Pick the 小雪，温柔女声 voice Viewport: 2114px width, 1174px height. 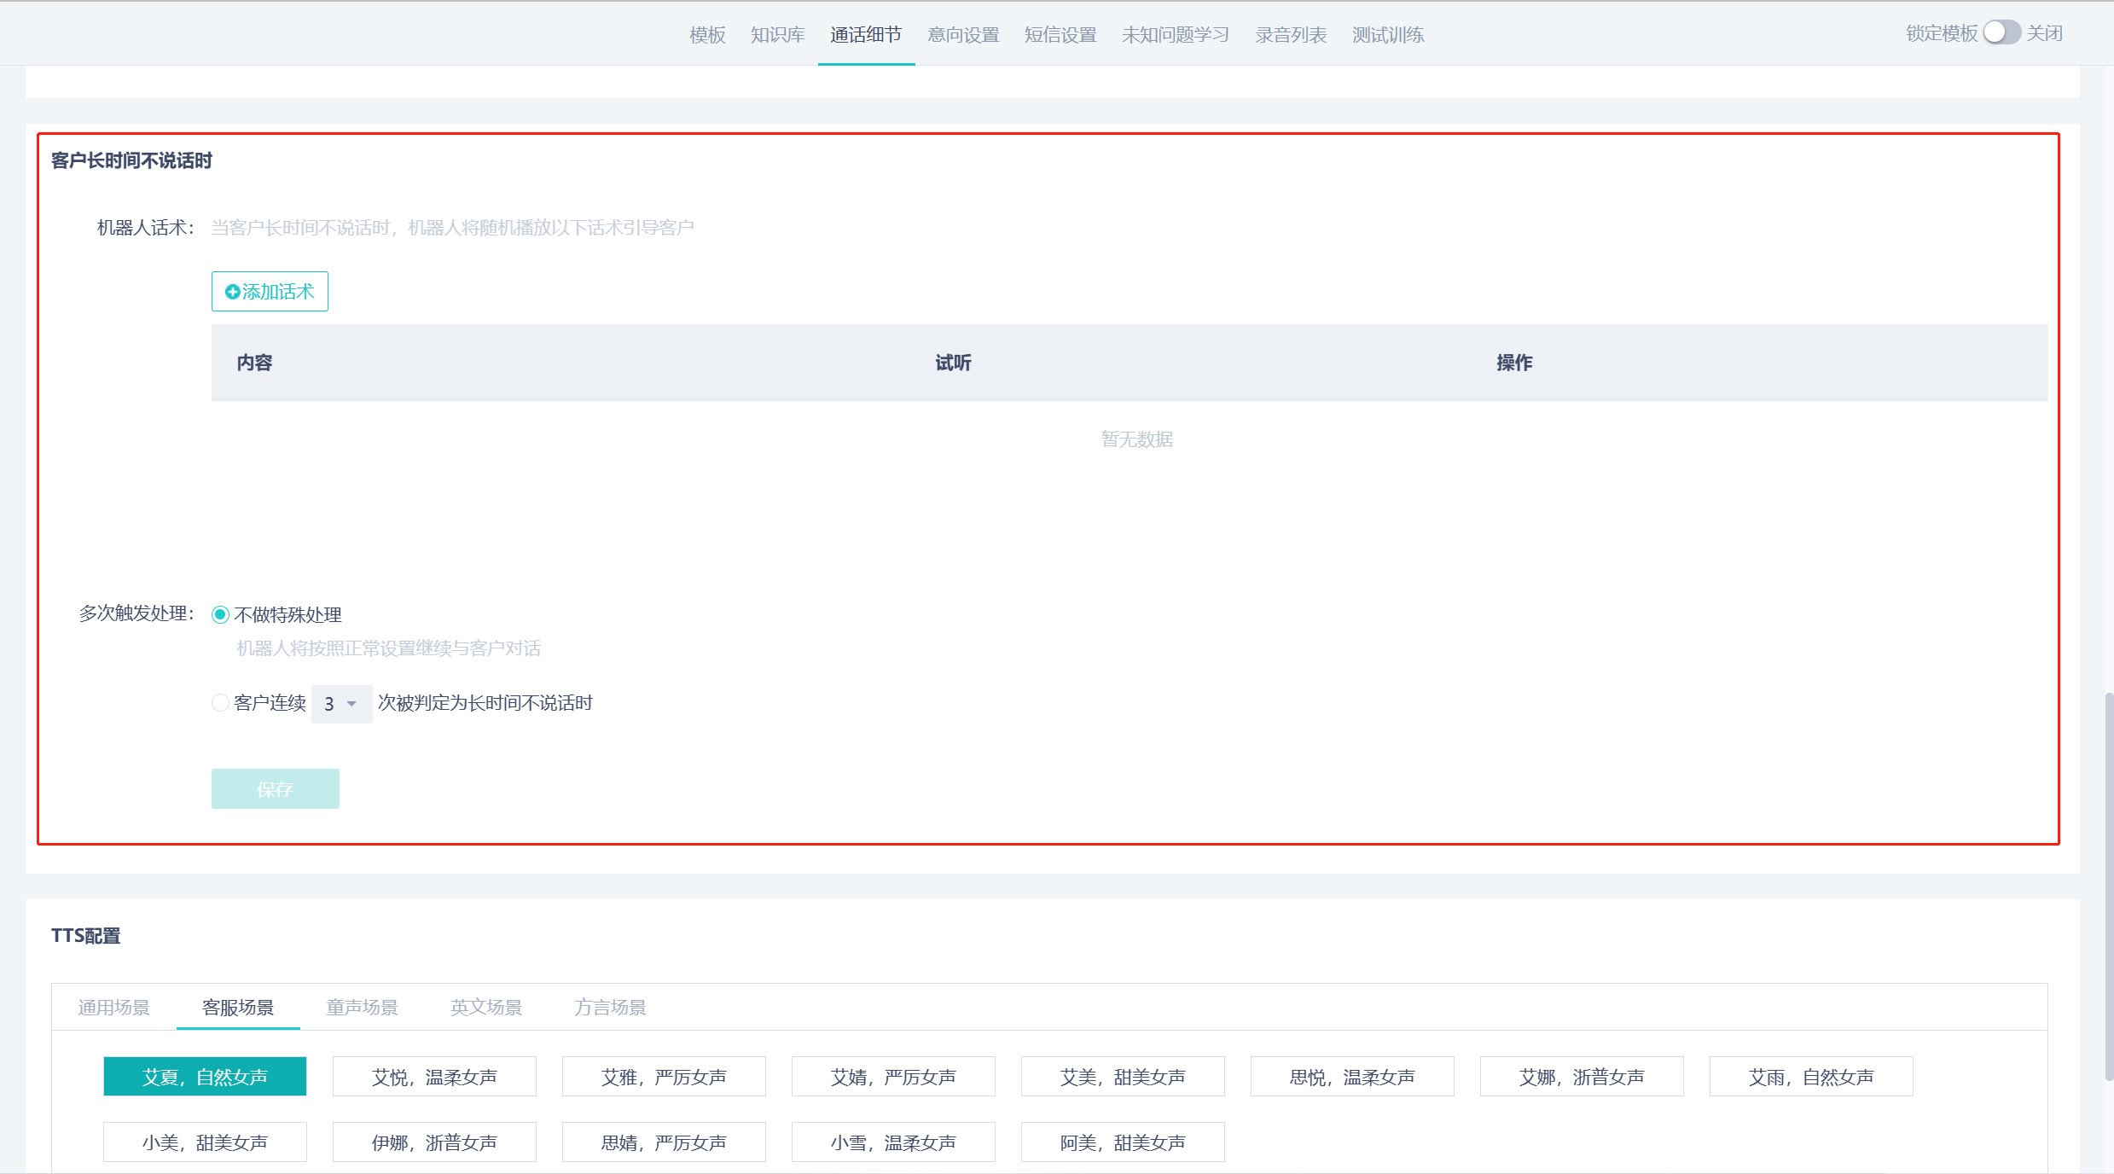[893, 1142]
